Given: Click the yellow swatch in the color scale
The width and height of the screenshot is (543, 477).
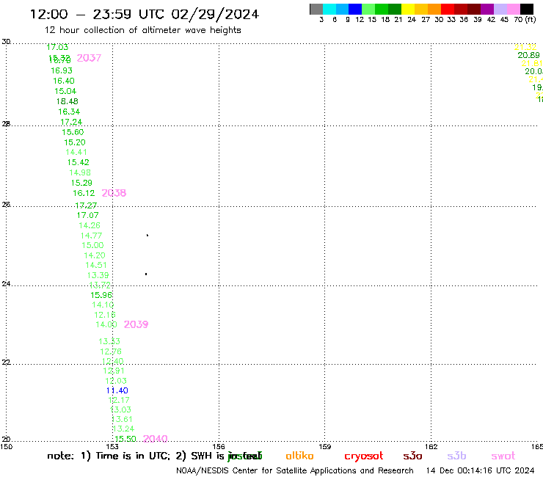Looking at the screenshot, I should [408, 9].
